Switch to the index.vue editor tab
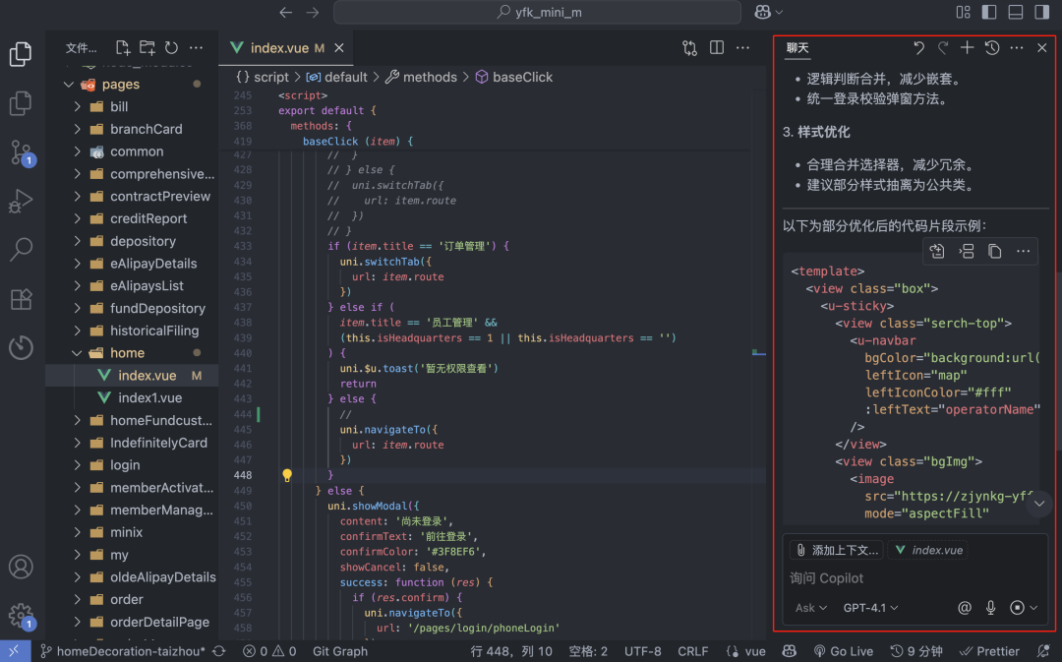This screenshot has height=662, width=1062. pyautogui.click(x=279, y=48)
